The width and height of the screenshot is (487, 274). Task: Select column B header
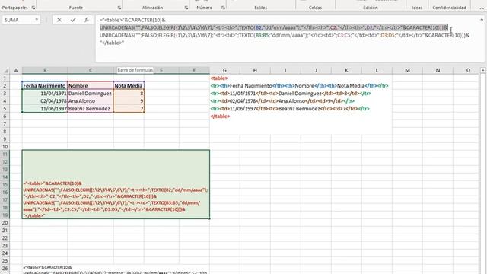coord(45,71)
